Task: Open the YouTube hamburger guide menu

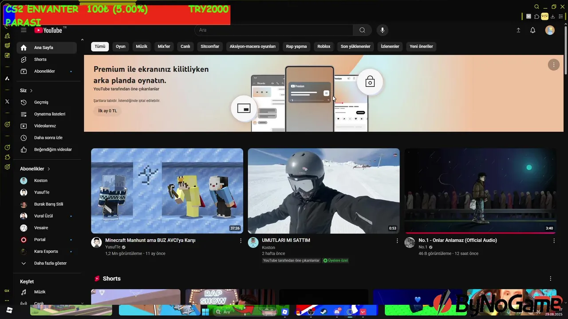Action: [x=24, y=30]
